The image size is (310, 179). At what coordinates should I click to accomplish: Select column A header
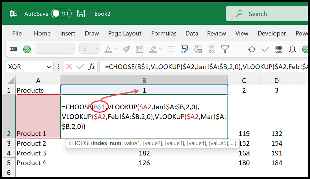38,80
